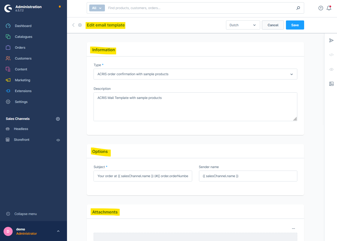This screenshot has height=241, width=337.
Task: Click the Shopware logo icon
Action: 8,8
